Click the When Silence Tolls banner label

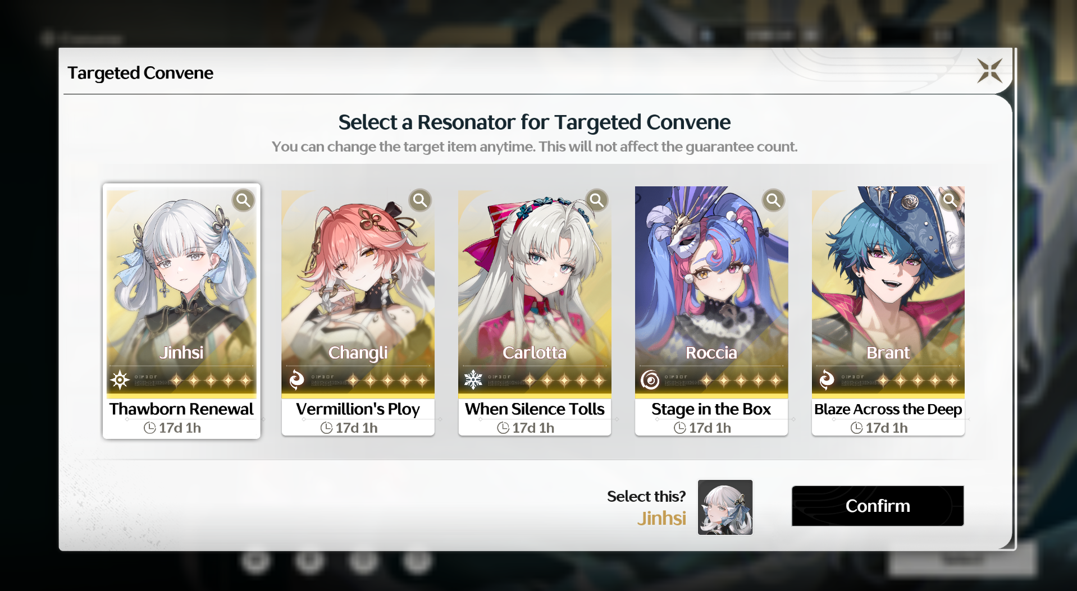535,409
